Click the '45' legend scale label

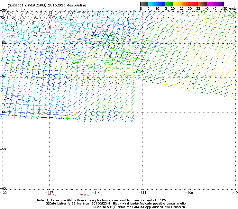point(215,9)
